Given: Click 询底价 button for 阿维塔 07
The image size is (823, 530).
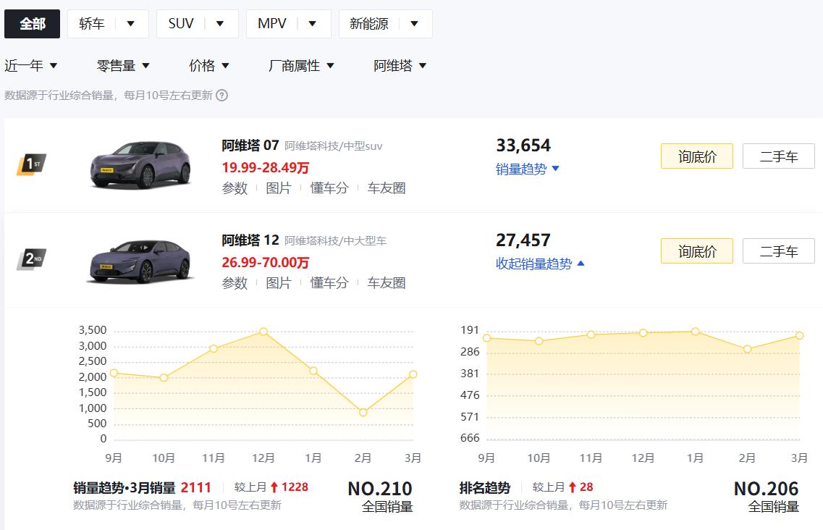Looking at the screenshot, I should pyautogui.click(x=696, y=156).
